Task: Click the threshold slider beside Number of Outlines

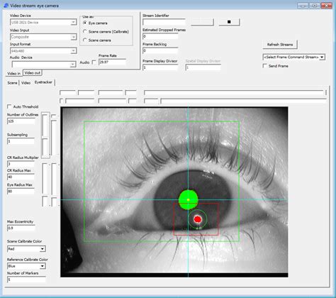Action: click(x=45, y=135)
